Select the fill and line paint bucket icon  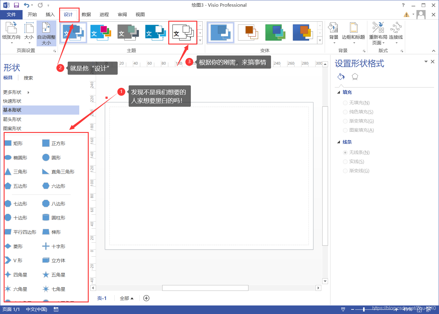(x=341, y=77)
